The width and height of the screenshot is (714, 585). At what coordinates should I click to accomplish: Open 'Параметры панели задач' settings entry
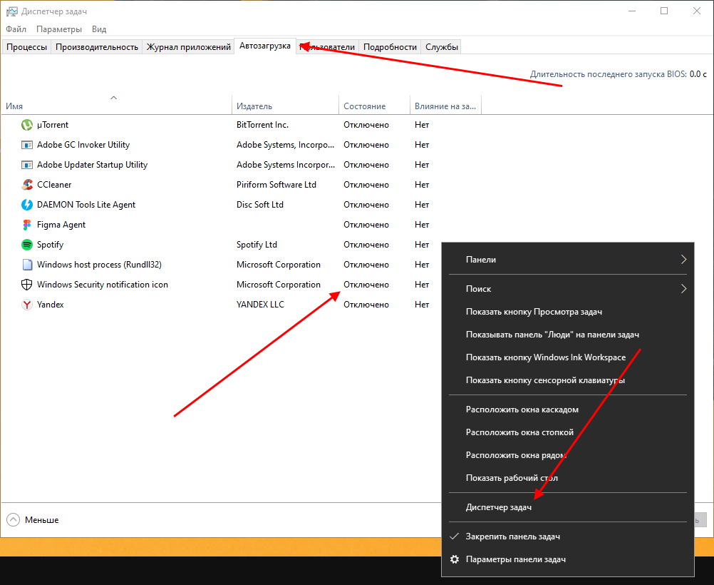(515, 559)
